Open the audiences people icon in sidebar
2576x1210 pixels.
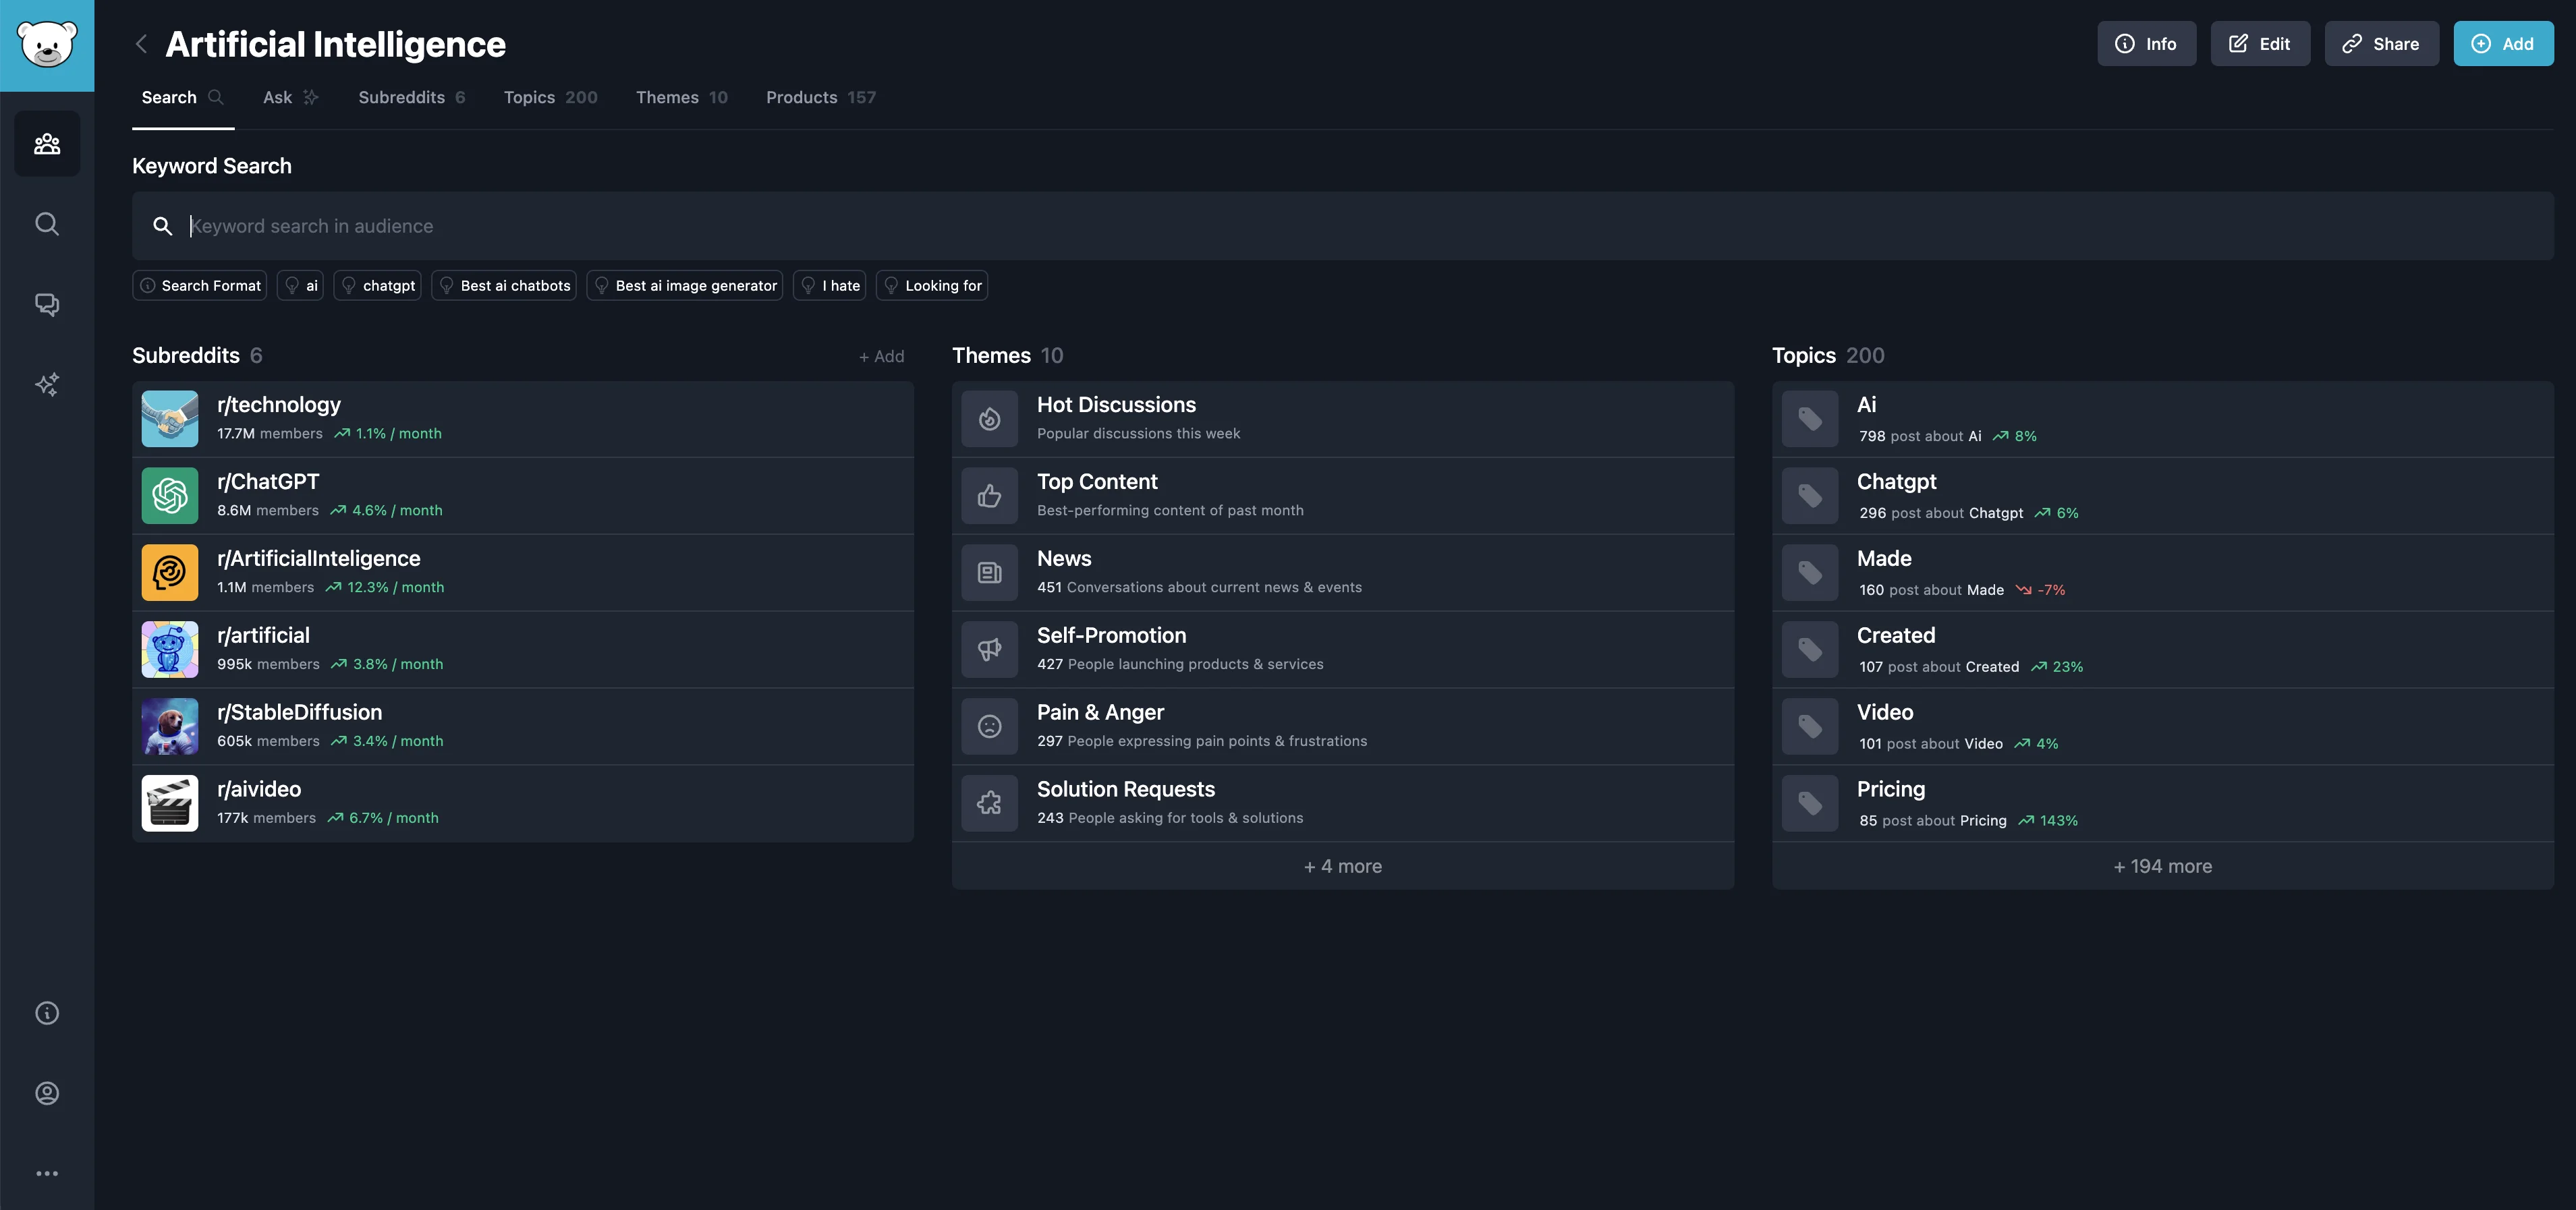click(47, 144)
